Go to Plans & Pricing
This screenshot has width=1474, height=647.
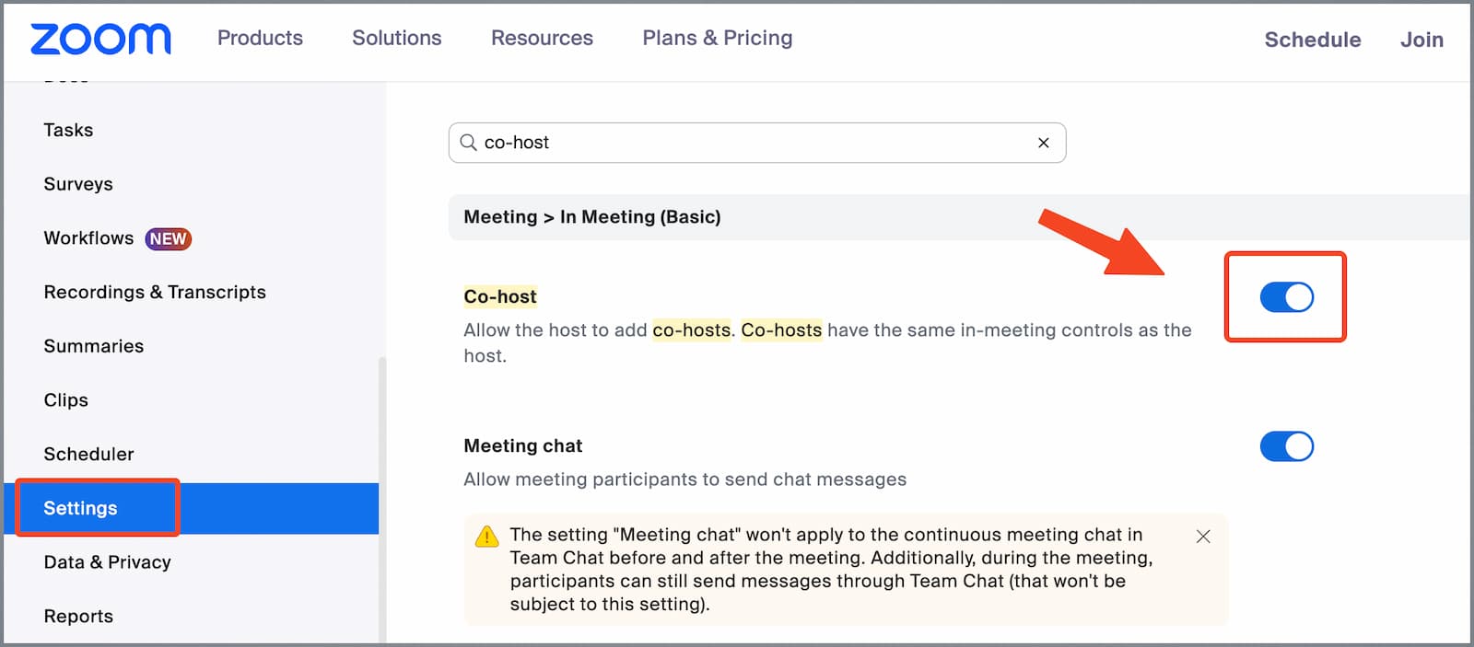[717, 39]
